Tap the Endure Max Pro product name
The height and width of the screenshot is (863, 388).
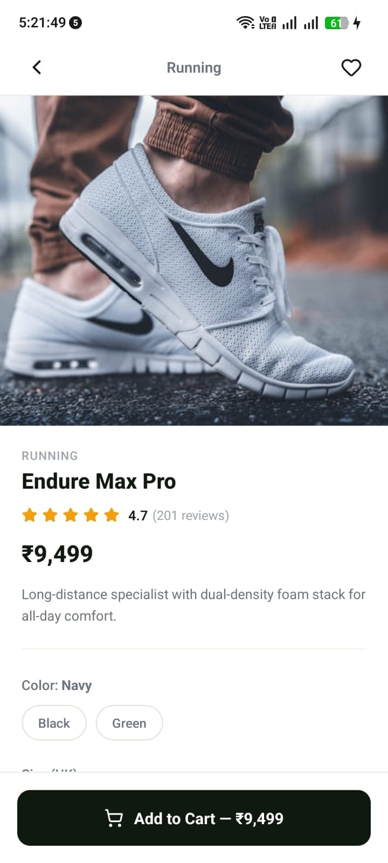coord(99,481)
